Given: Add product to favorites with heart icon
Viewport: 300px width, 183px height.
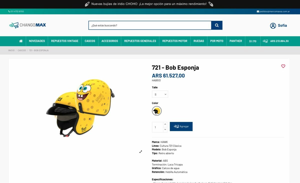Looking at the screenshot, I should tap(283, 66).
